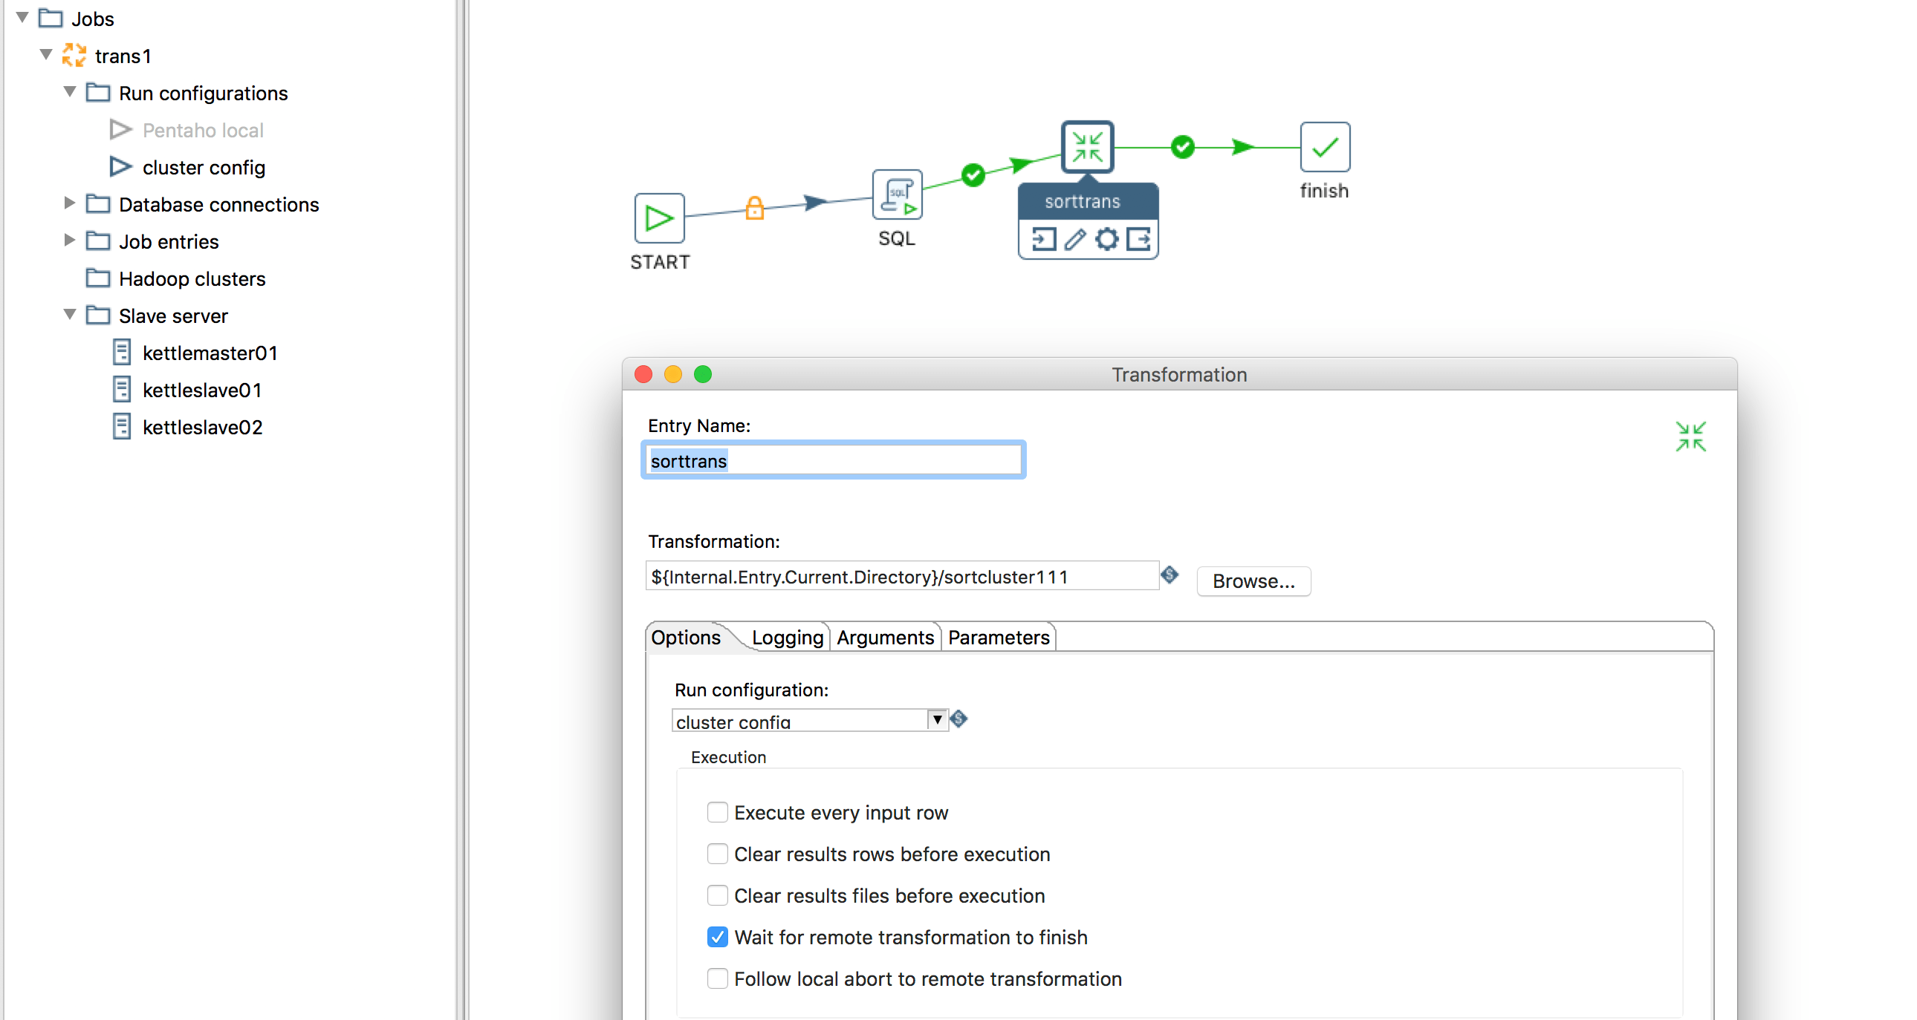
Task: Click inside the Entry Name field
Action: (x=832, y=460)
